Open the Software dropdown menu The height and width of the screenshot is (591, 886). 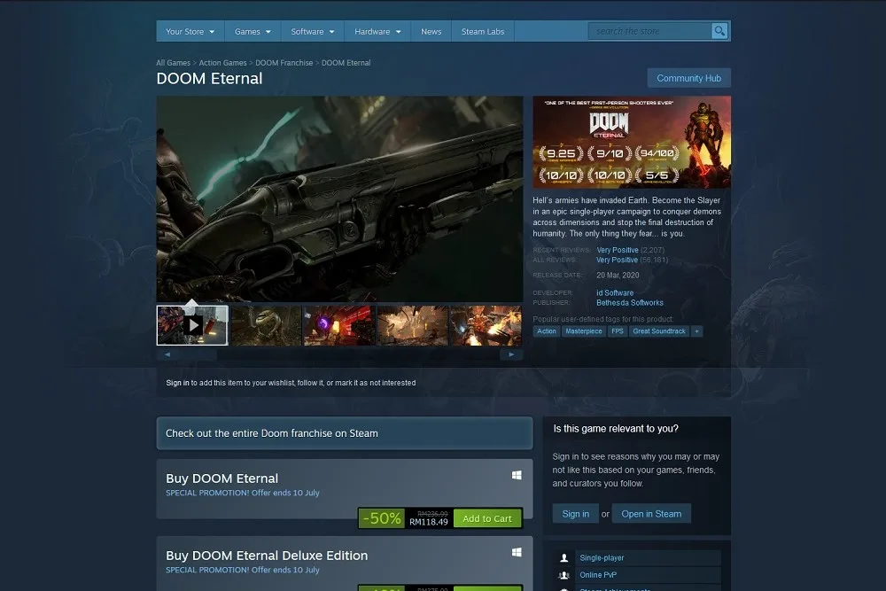313,32
